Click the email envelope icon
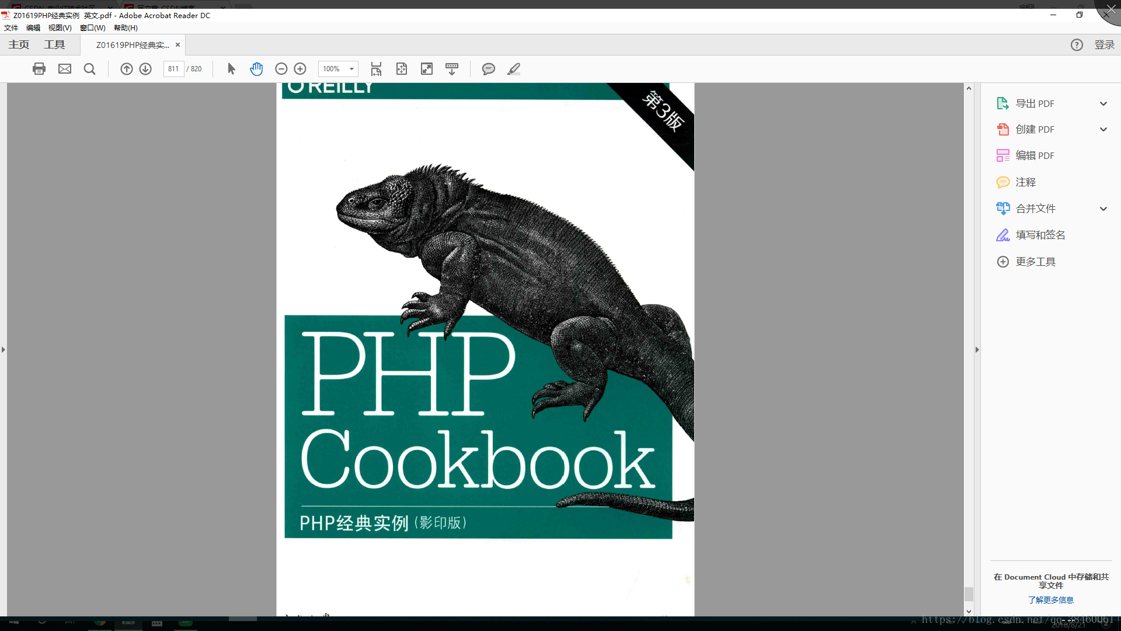1121x631 pixels. tap(65, 69)
